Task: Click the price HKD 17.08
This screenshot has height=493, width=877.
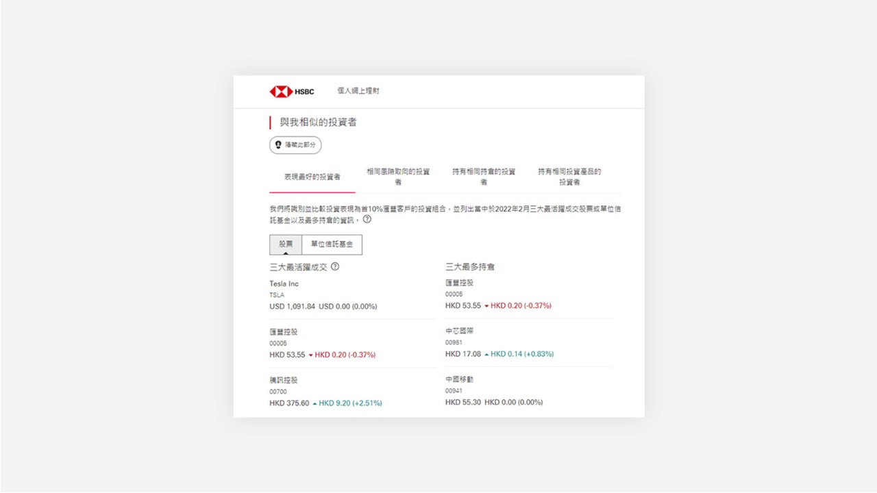Action: [x=463, y=354]
